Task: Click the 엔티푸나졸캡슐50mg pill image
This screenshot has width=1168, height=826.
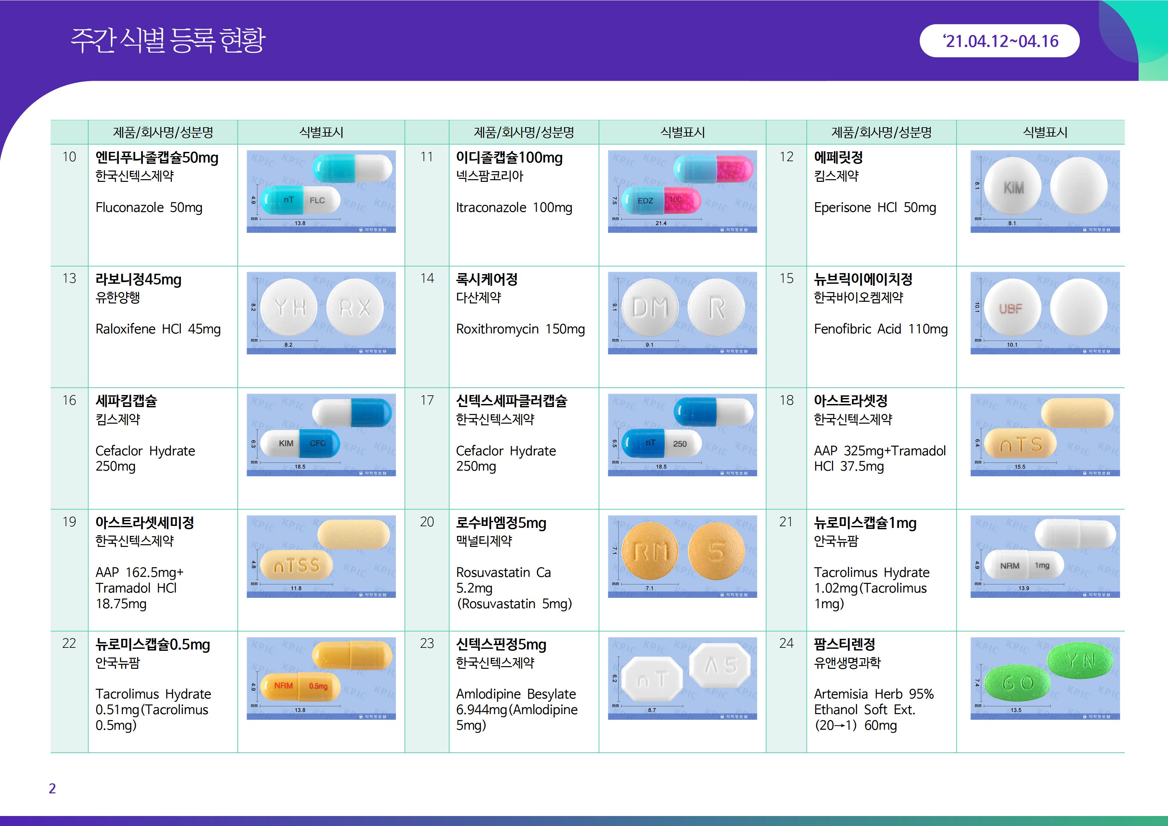Action: pos(321,192)
